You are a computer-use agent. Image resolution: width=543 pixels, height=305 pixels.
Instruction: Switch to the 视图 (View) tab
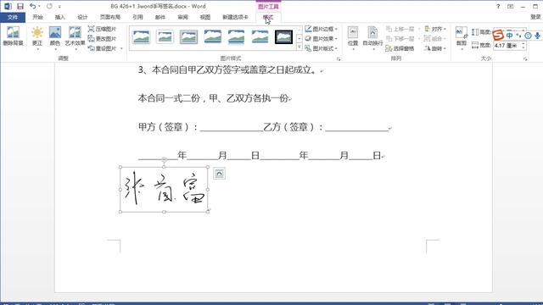click(x=205, y=17)
